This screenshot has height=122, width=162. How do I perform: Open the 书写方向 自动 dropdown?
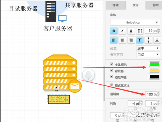click(148, 54)
